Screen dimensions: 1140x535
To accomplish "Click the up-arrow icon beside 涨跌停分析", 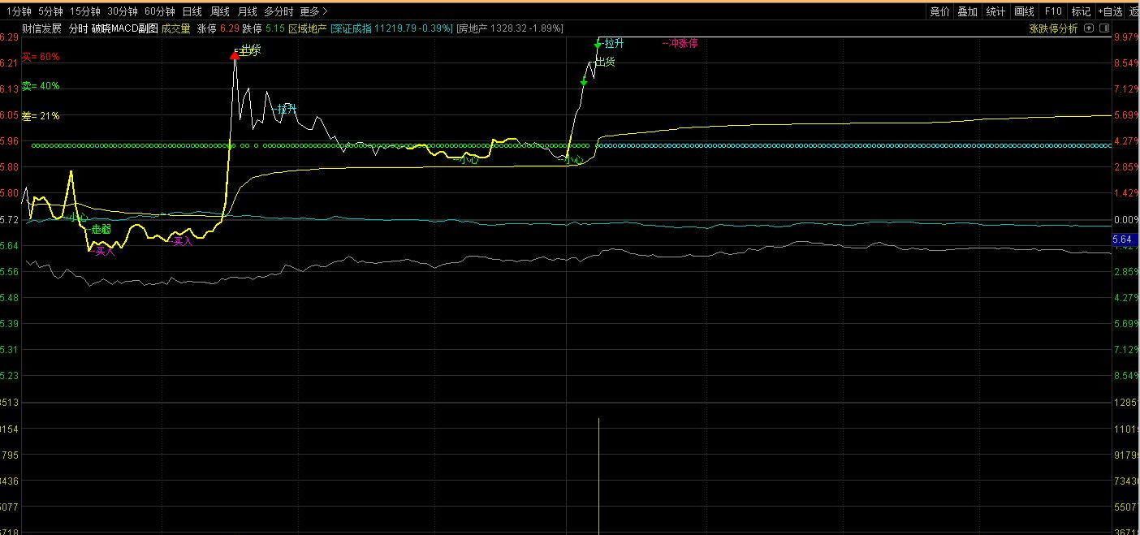I will pyautogui.click(x=1089, y=28).
